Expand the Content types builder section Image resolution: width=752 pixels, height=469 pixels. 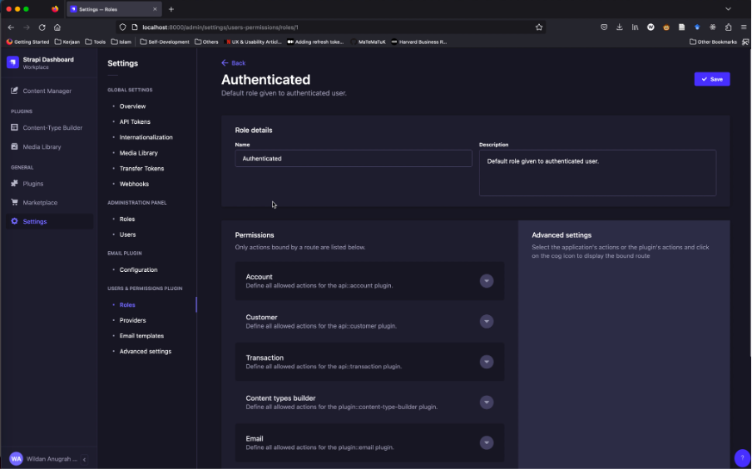click(x=487, y=402)
